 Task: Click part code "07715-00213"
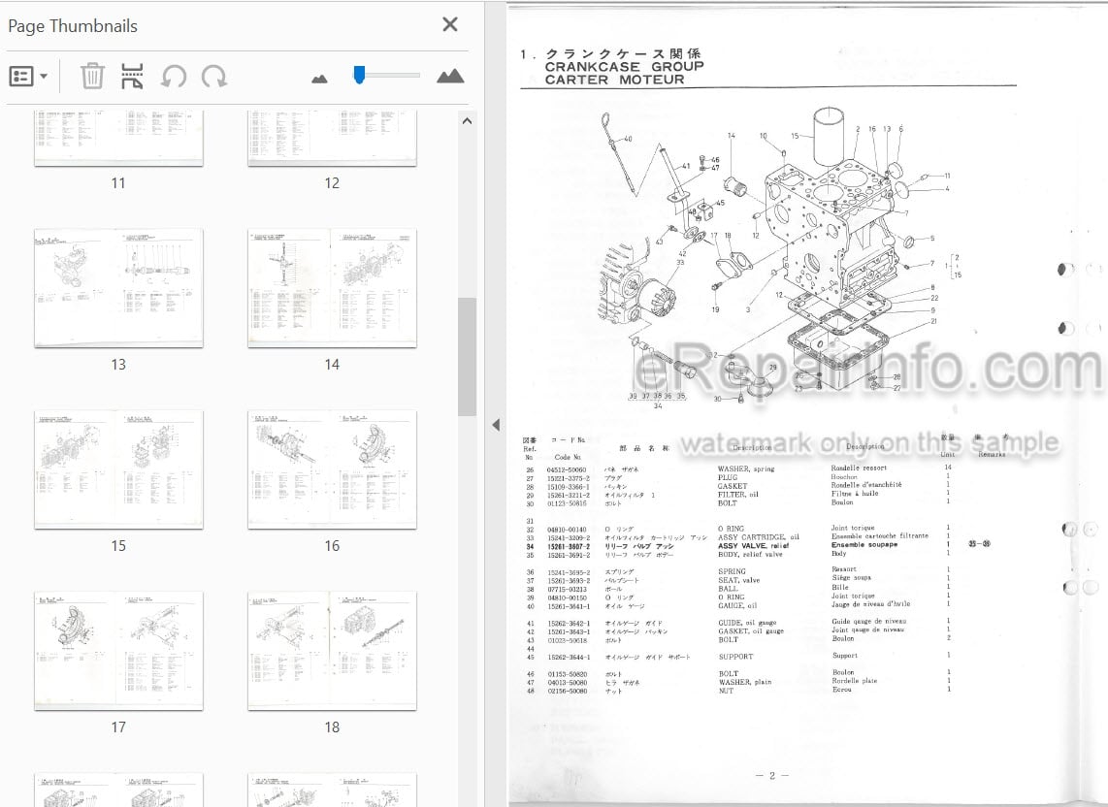pyautogui.click(x=567, y=589)
